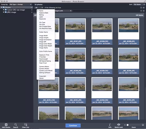The image size is (146, 129).
Task: Add a filter rule with plus icon
Action: tap(144, 11)
